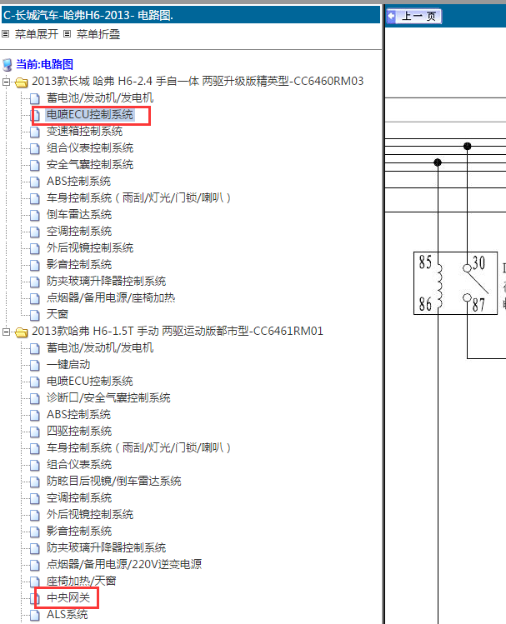
Task: Click the 上一页 previous page button
Action: tap(414, 17)
